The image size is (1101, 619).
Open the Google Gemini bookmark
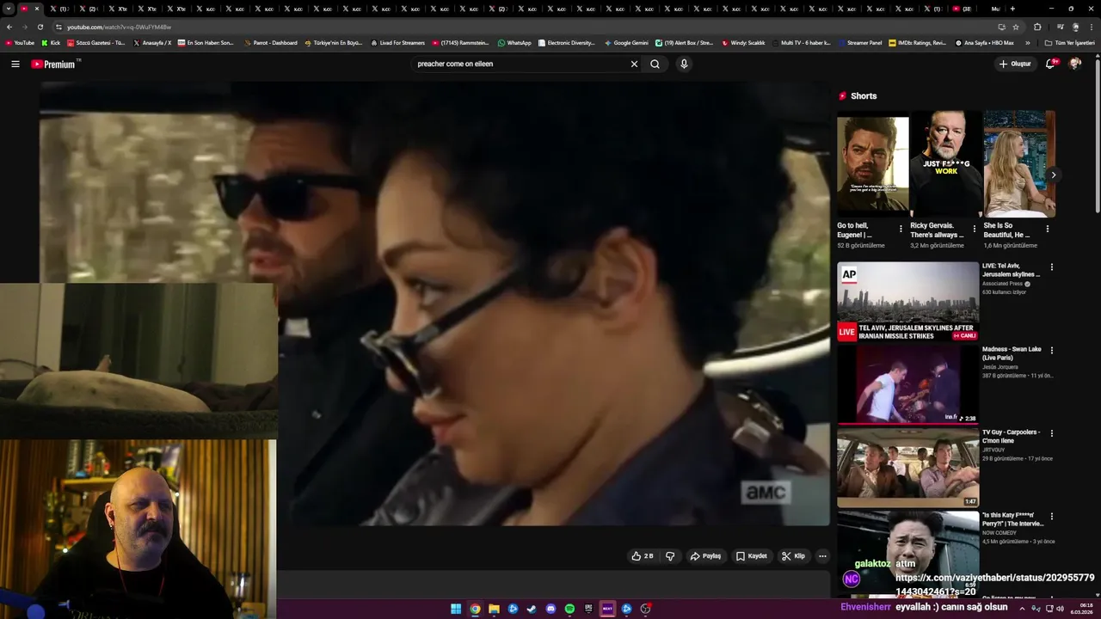tap(626, 43)
